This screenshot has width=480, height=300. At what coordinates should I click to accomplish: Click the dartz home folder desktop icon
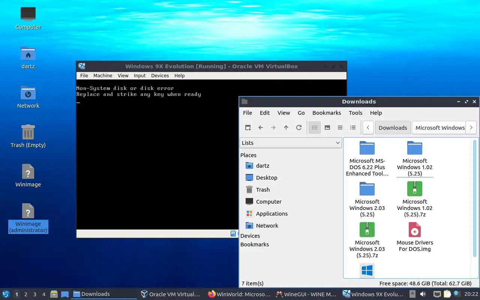[28, 58]
